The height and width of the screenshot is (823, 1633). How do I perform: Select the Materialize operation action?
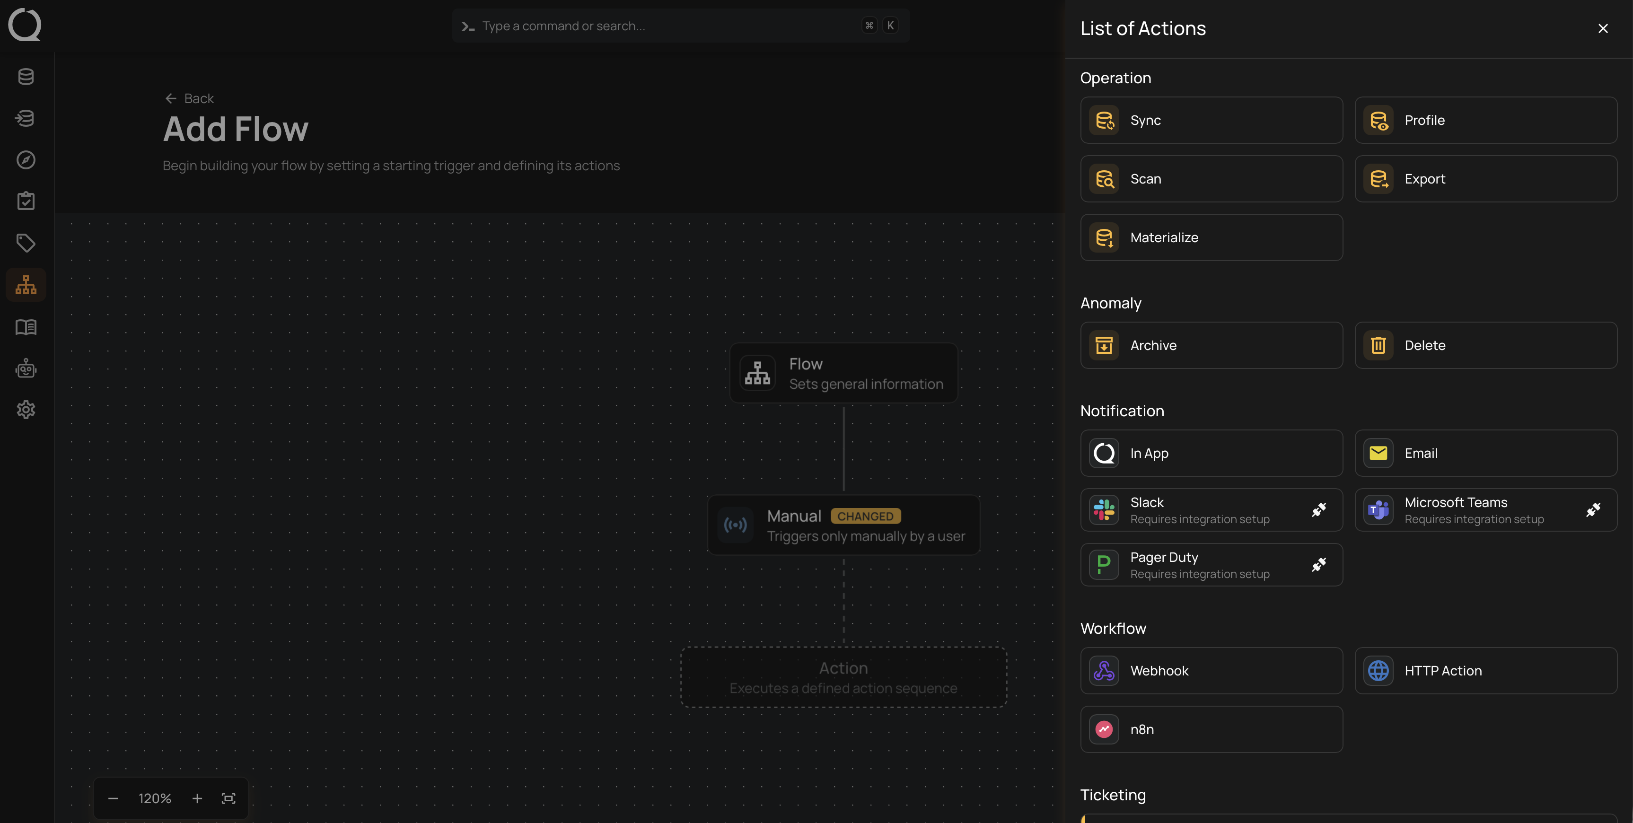click(1212, 237)
